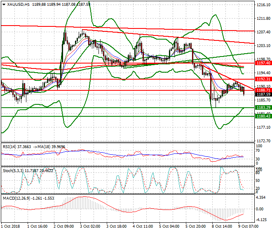Image resolution: width=272 pixels, height=231 pixels.
Task: Click the 1 Oct 2018 date label
Action: (11, 226)
